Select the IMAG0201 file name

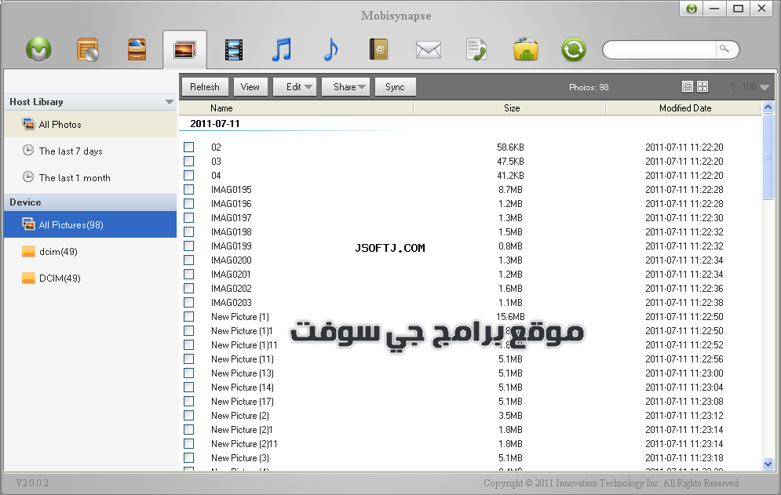(x=231, y=275)
